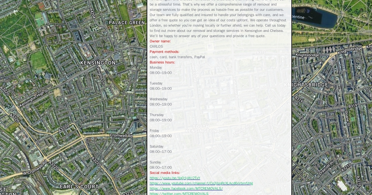Select the Kensington High St road label

(x=33, y=98)
